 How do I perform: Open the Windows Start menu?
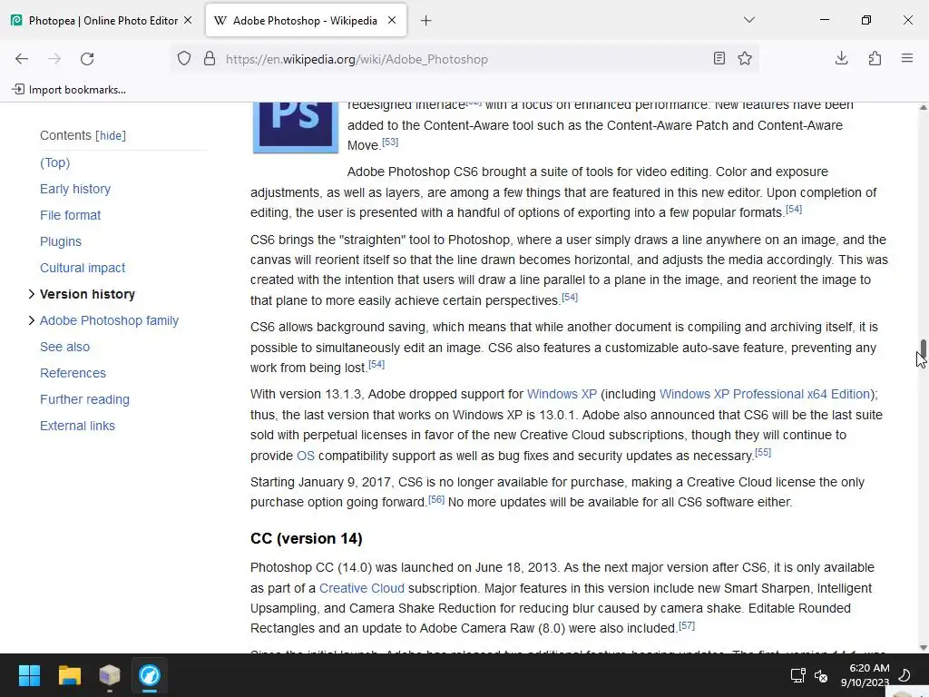[29, 675]
